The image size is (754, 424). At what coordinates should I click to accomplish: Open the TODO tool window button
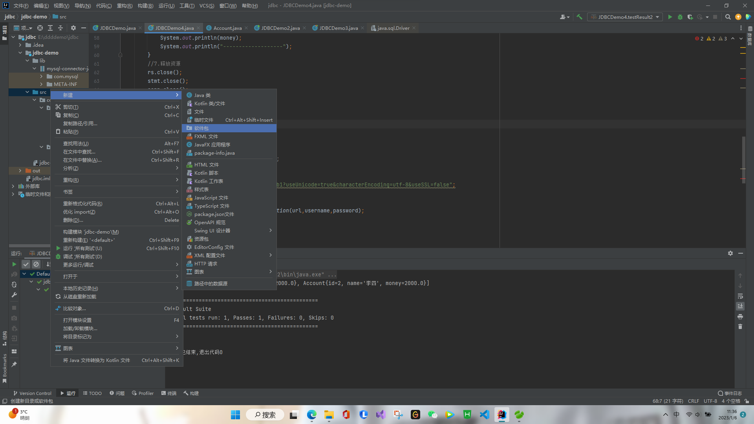pyautogui.click(x=92, y=393)
